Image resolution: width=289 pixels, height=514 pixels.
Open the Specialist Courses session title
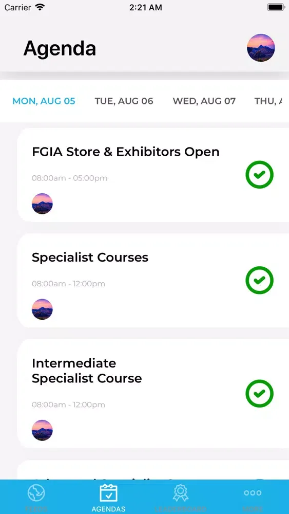click(90, 258)
